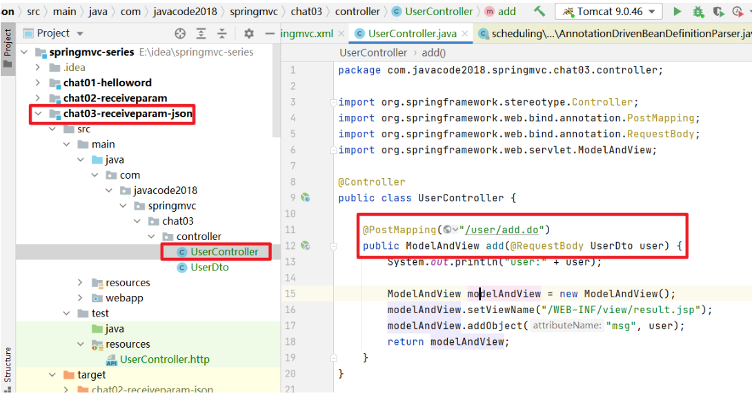Switch to the AnnotationDrivenBeanDefinitionParser tab
This screenshot has height=398, width=752.
[x=617, y=33]
